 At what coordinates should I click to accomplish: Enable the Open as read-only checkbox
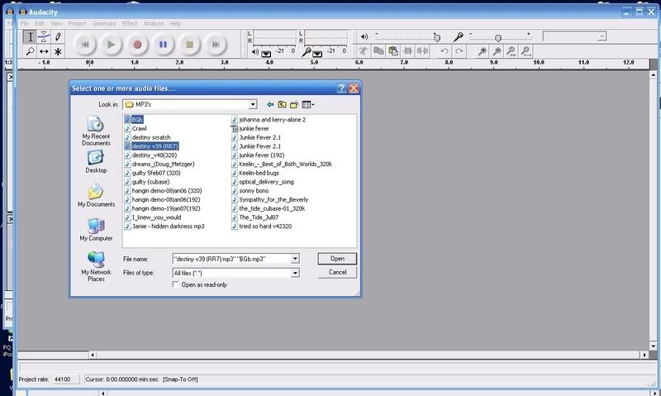point(175,284)
